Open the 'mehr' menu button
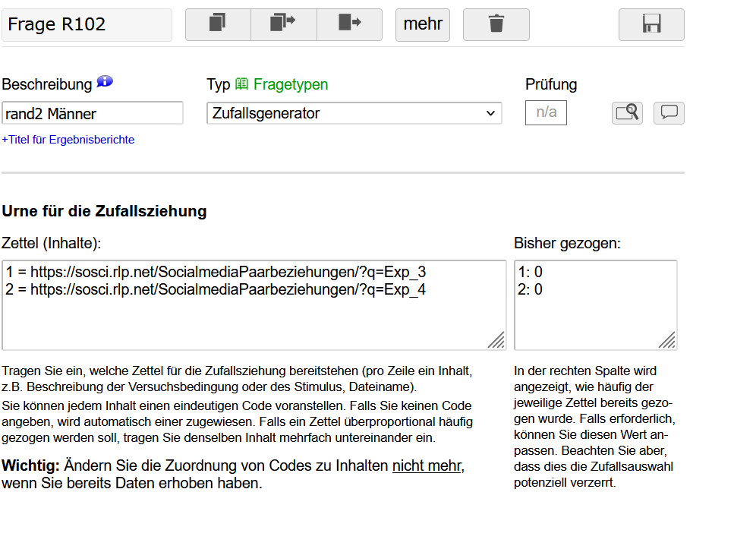 click(x=423, y=24)
